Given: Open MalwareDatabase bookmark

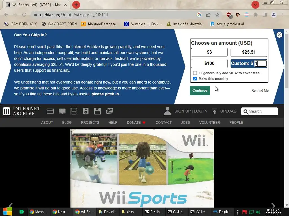Looking at the screenshot, I should (100, 24).
